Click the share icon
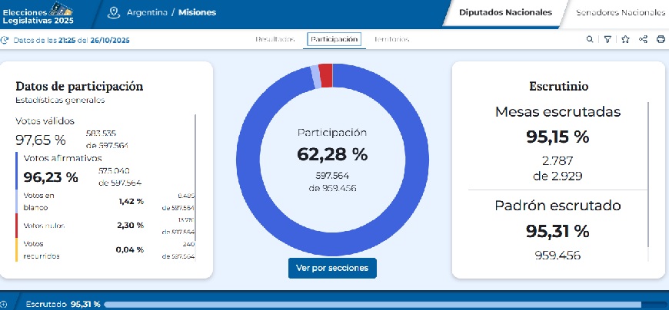Image resolution: width=669 pixels, height=310 pixels. tap(643, 39)
